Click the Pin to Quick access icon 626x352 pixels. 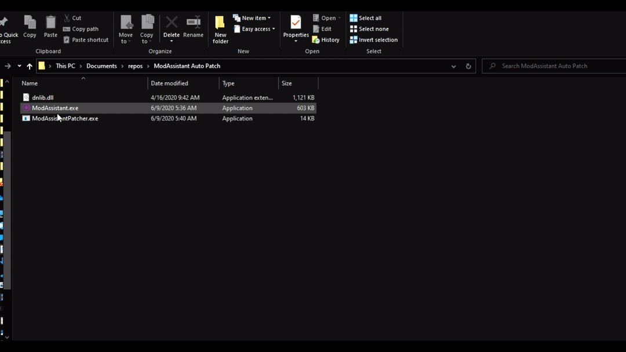click(5, 23)
